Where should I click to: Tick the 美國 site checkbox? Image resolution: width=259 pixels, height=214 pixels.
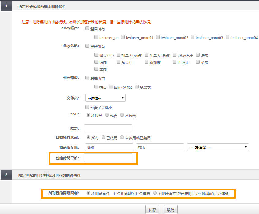click(x=96, y=69)
